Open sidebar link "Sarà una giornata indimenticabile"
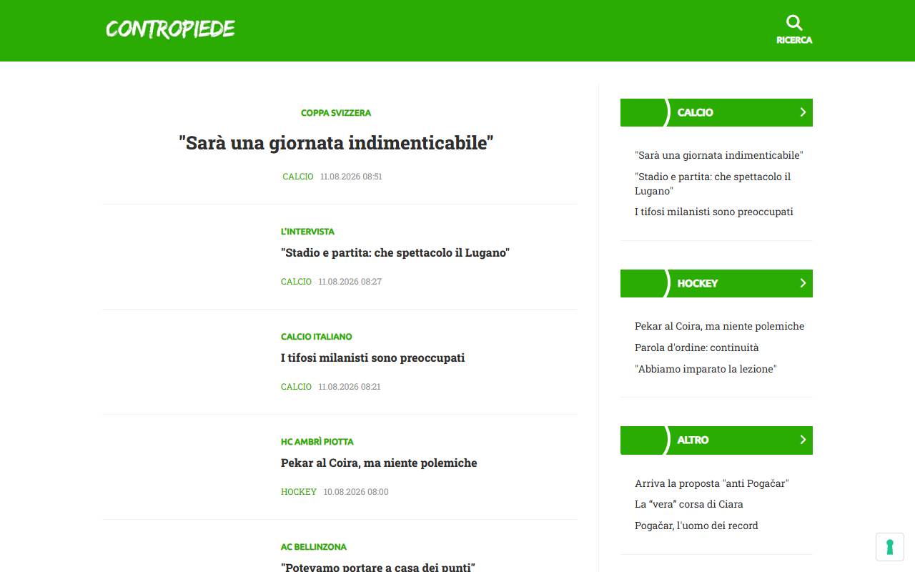Screen dimensions: 915x572 pos(719,155)
